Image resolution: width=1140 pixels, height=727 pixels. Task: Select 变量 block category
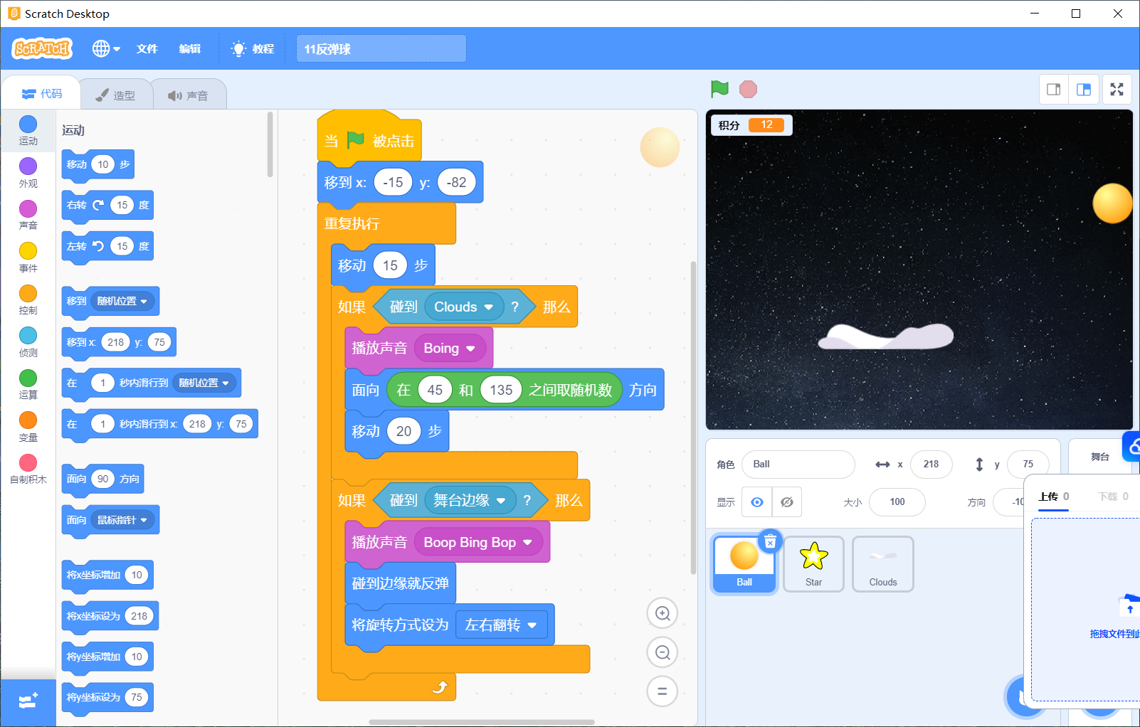coord(28,427)
